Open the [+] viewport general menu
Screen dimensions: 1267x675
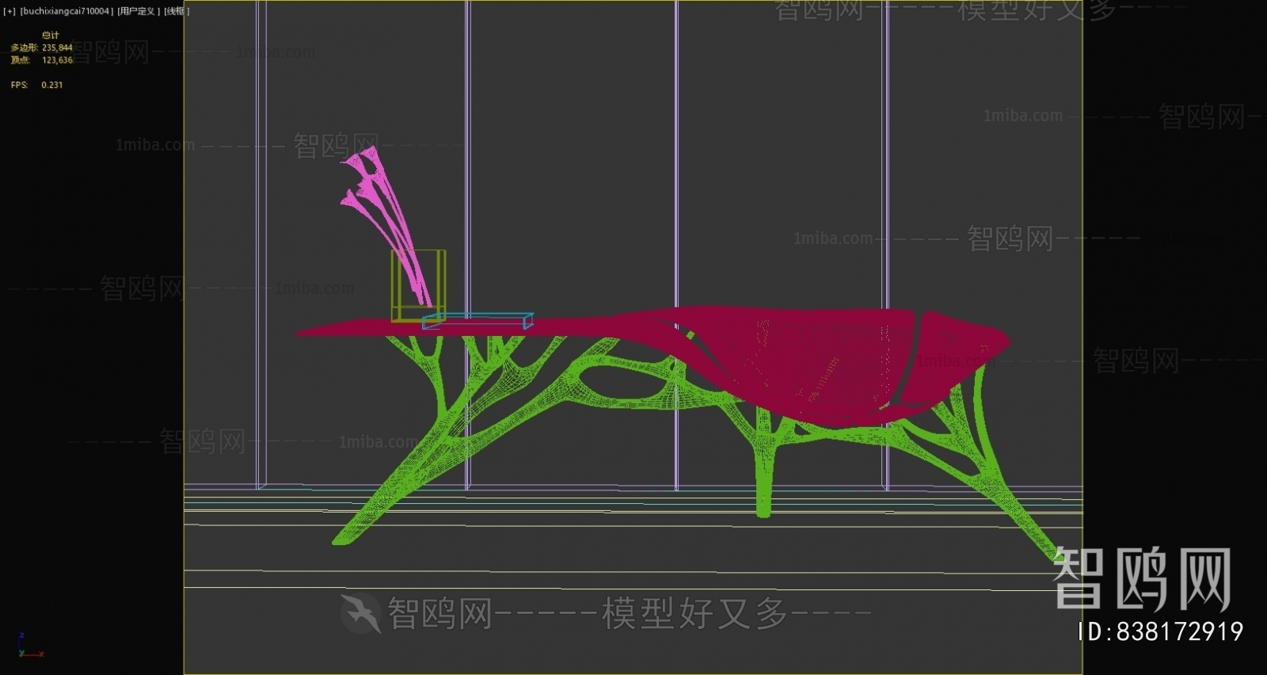click(x=10, y=11)
